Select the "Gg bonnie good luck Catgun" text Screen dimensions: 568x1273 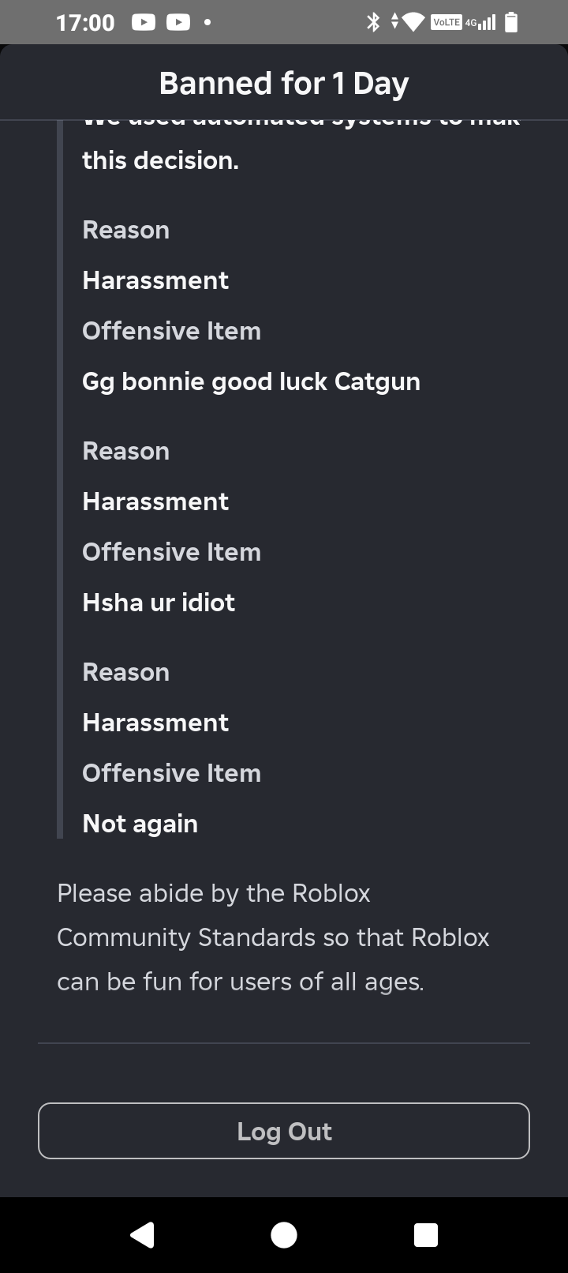point(251,381)
